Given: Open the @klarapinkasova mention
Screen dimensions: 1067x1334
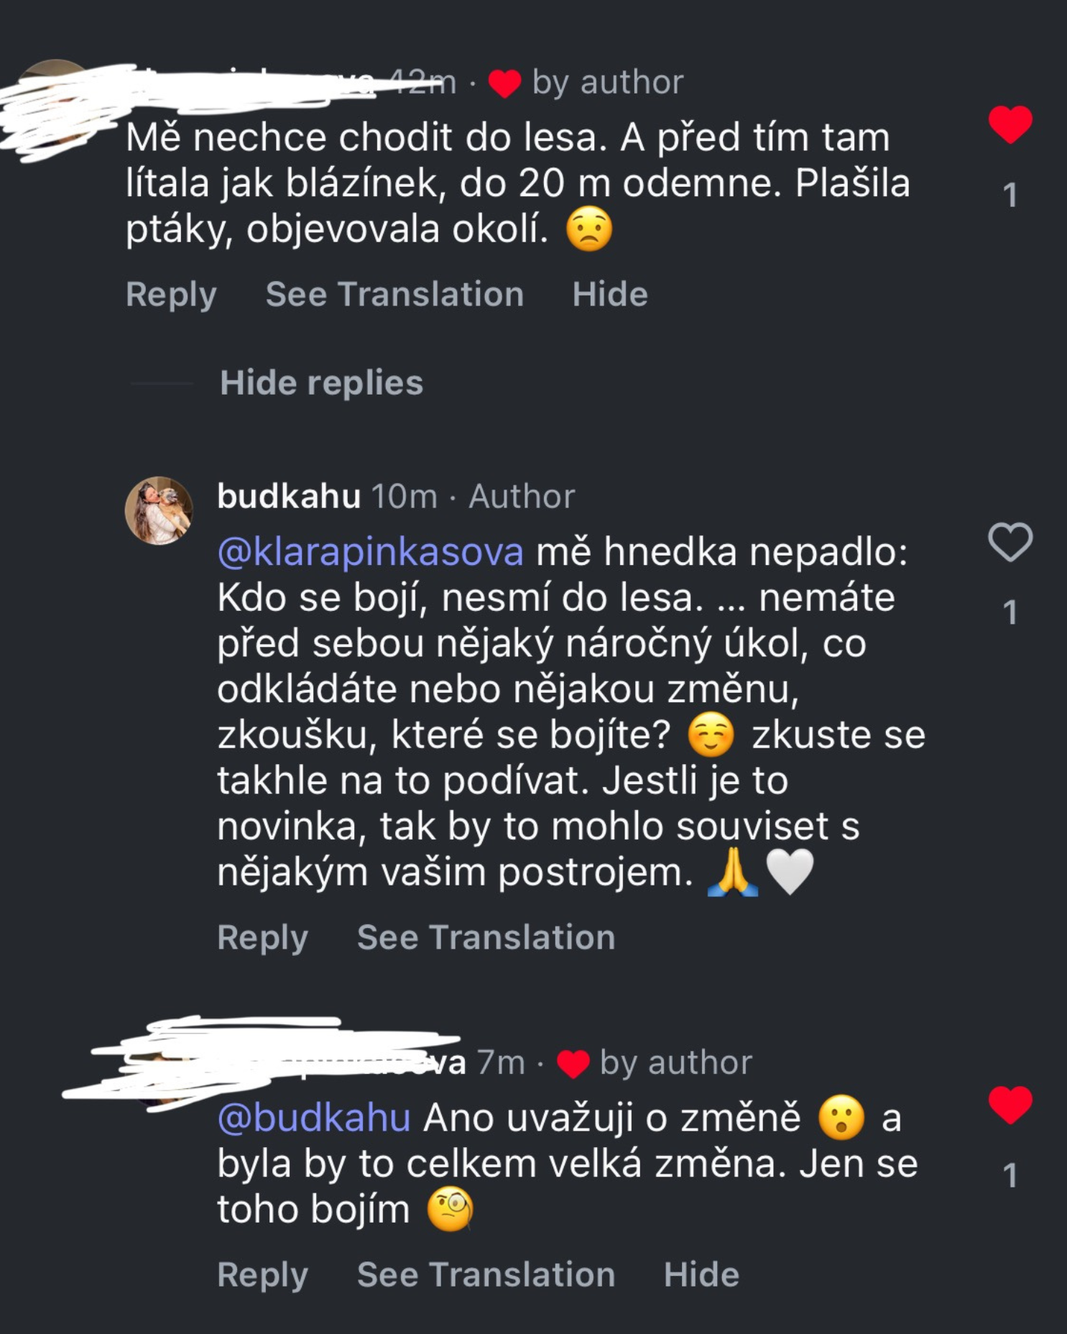Looking at the screenshot, I should click(x=371, y=552).
